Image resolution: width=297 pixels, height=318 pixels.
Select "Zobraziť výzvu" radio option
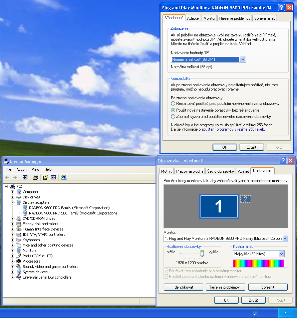coord(173,117)
